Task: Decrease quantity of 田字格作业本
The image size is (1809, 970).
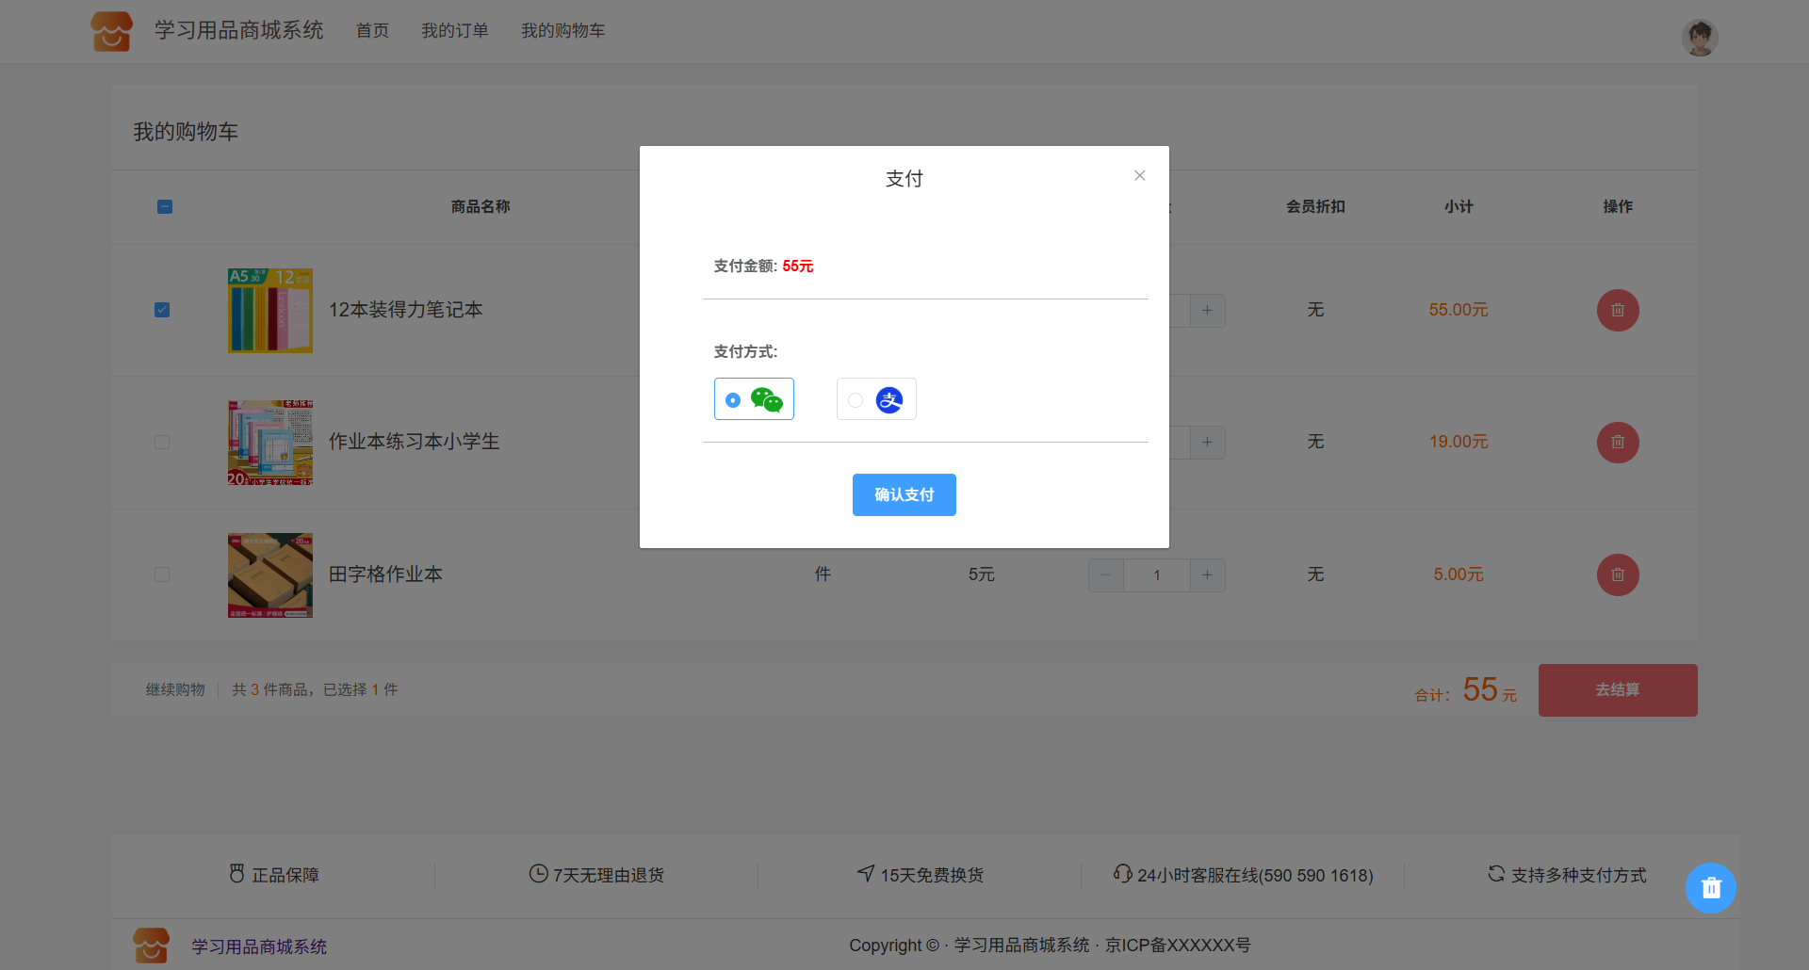Action: pos(1105,574)
